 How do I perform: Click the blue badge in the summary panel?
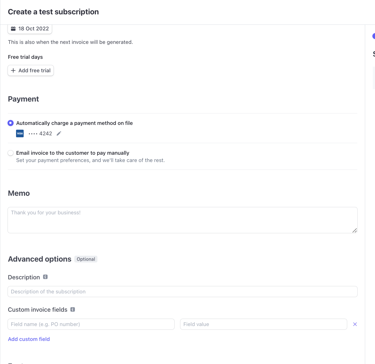click(374, 36)
